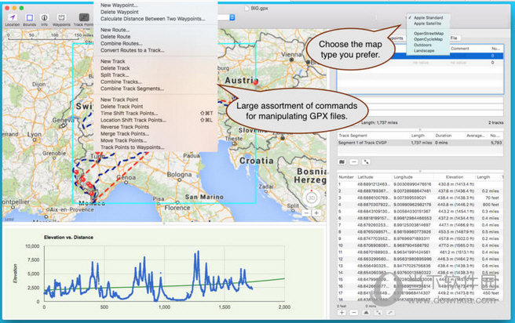Click the expand arrows icon under segment list

point(366,161)
